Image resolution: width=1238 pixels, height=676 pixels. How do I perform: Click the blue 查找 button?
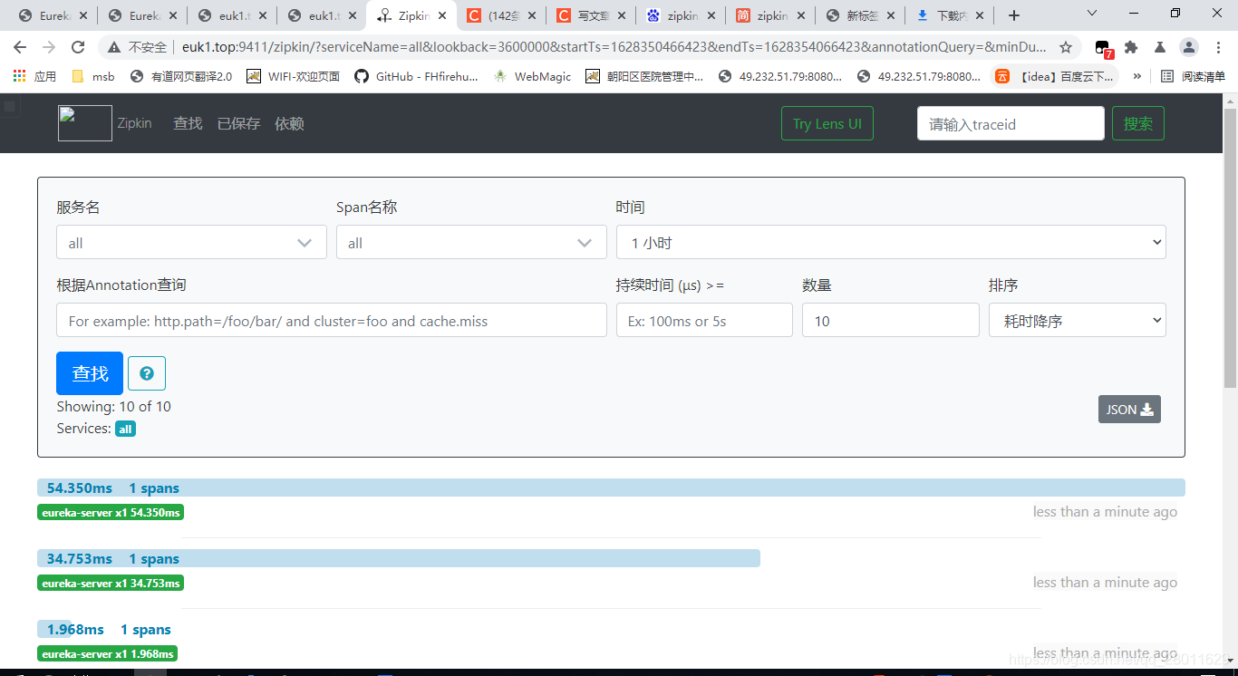[x=90, y=373]
